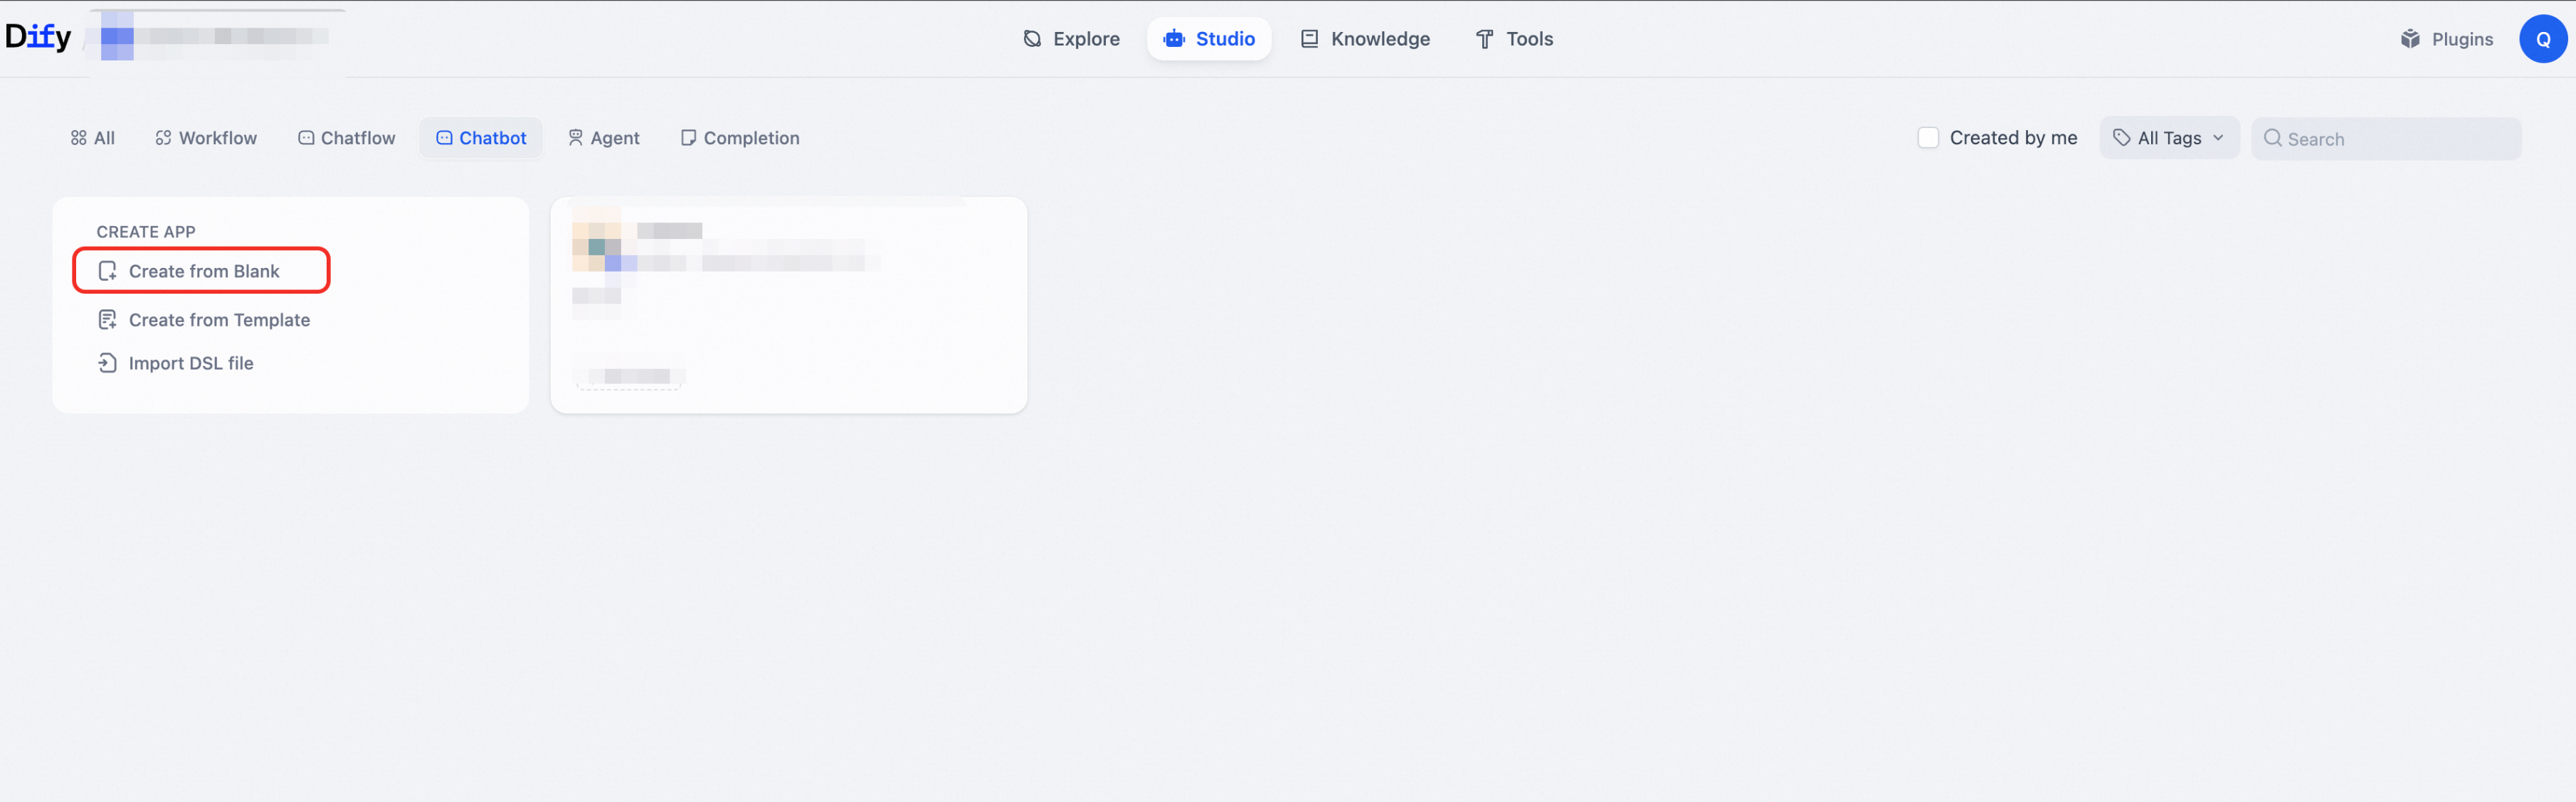Screen dimensions: 2576x802
Task: Click the Studio robot icon
Action: coord(1174,39)
